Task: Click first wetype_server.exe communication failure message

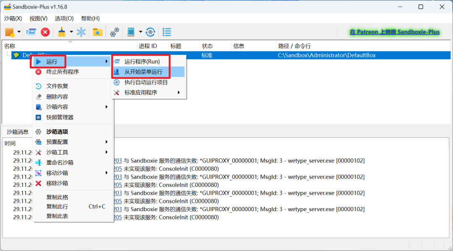Action: 244,160
